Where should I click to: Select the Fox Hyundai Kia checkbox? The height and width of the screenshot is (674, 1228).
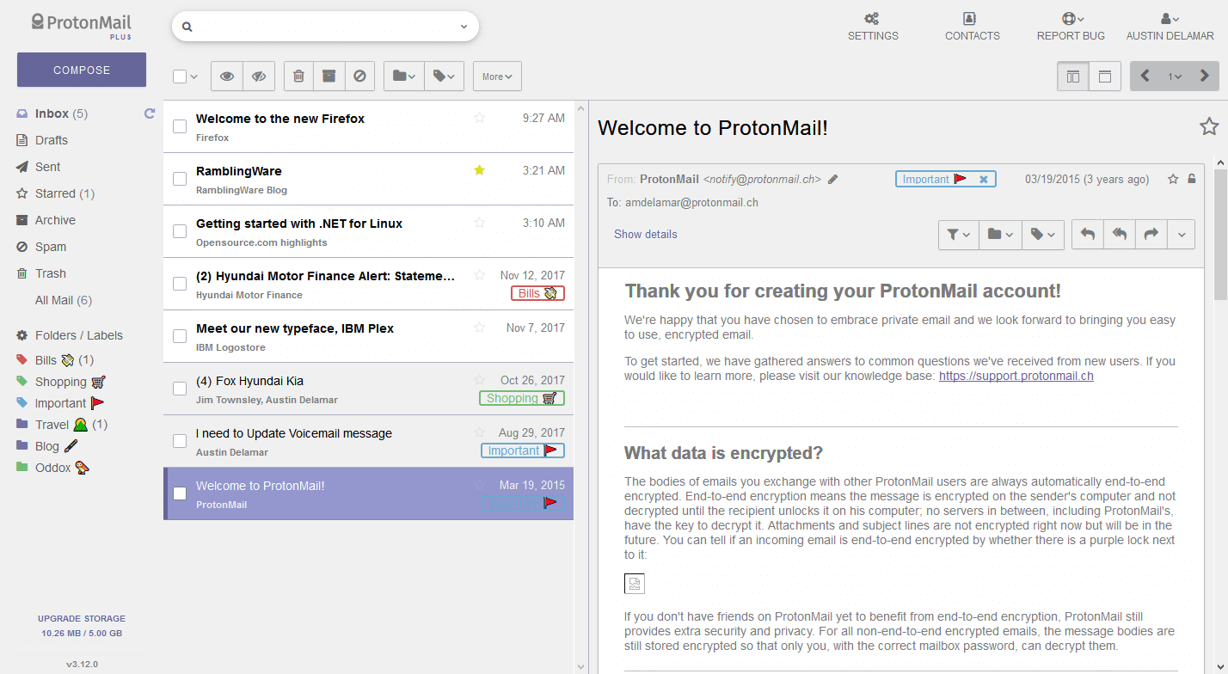(x=180, y=389)
